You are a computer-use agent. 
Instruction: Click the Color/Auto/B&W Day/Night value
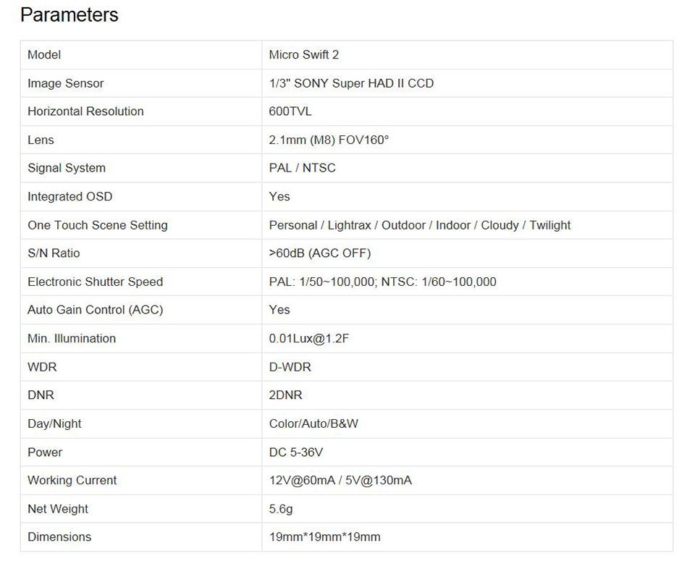pyautogui.click(x=313, y=423)
